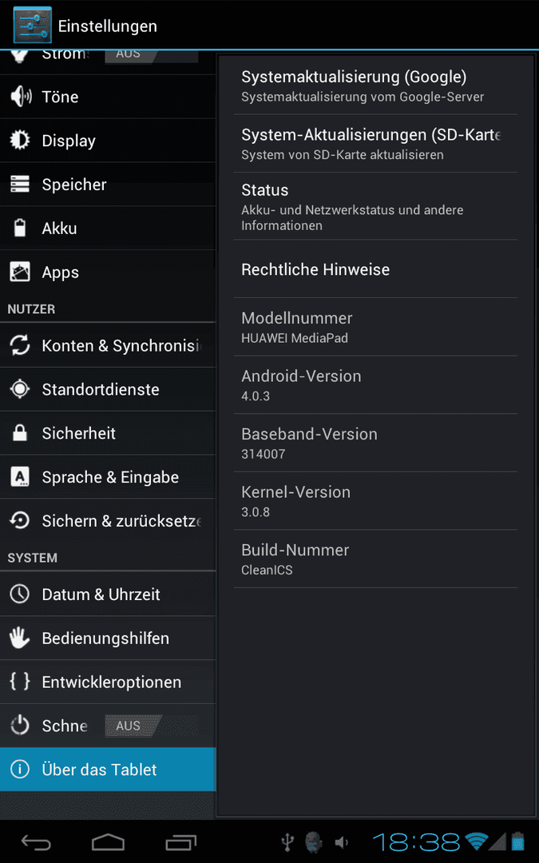Screen dimensions: 539x863
Task: Tap the Build-Nummer CleanICS entry
Action: coord(375,559)
